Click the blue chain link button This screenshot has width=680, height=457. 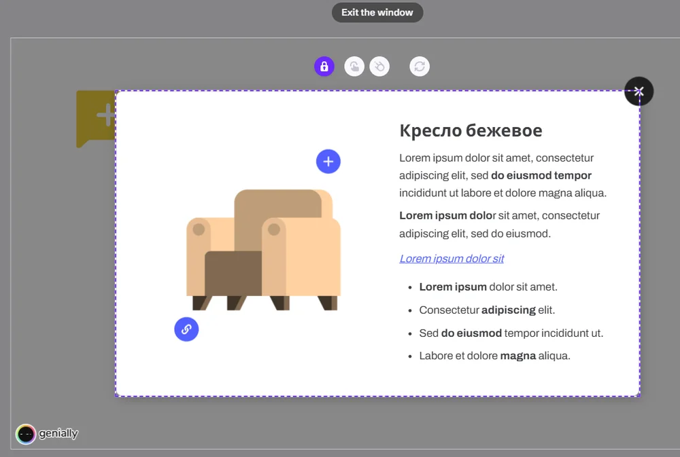pos(186,329)
